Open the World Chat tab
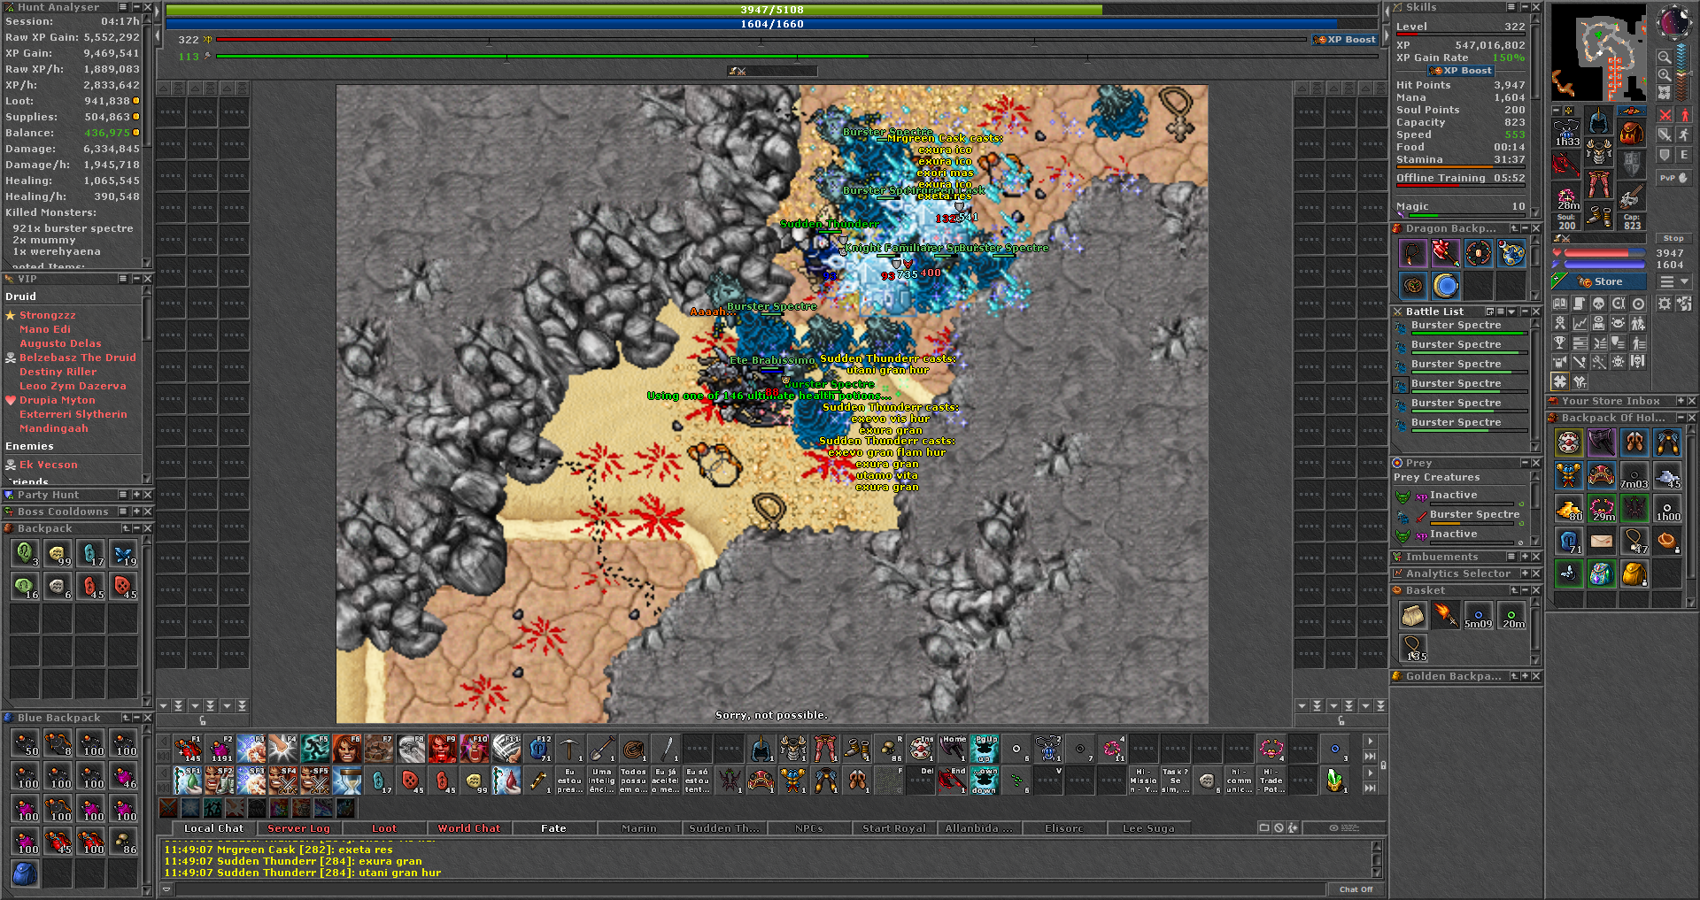 469,828
